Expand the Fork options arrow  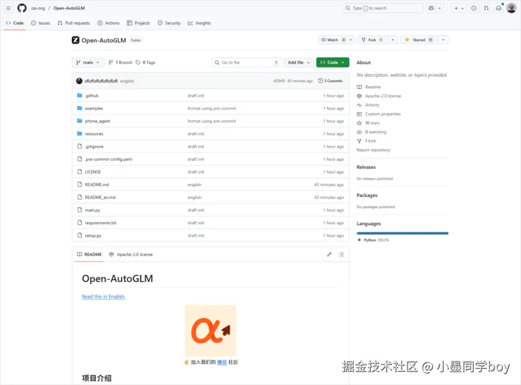tap(392, 40)
